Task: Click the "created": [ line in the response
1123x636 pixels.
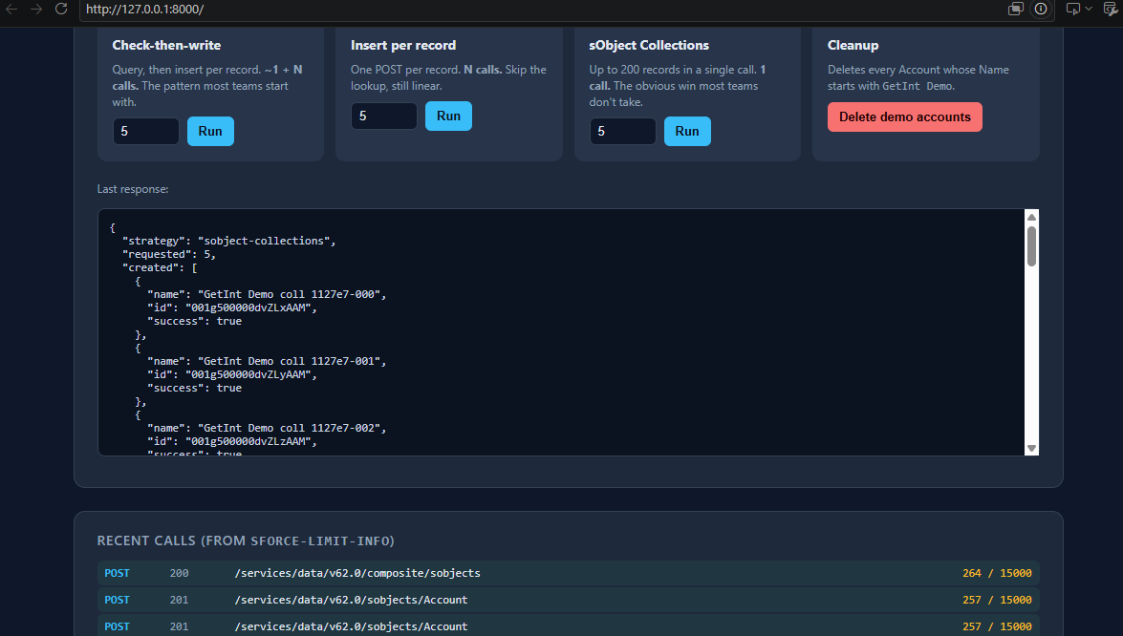Action: [x=160, y=267]
